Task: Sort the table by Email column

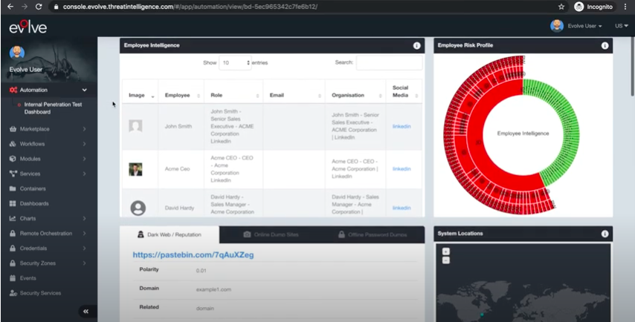Action: pos(294,96)
